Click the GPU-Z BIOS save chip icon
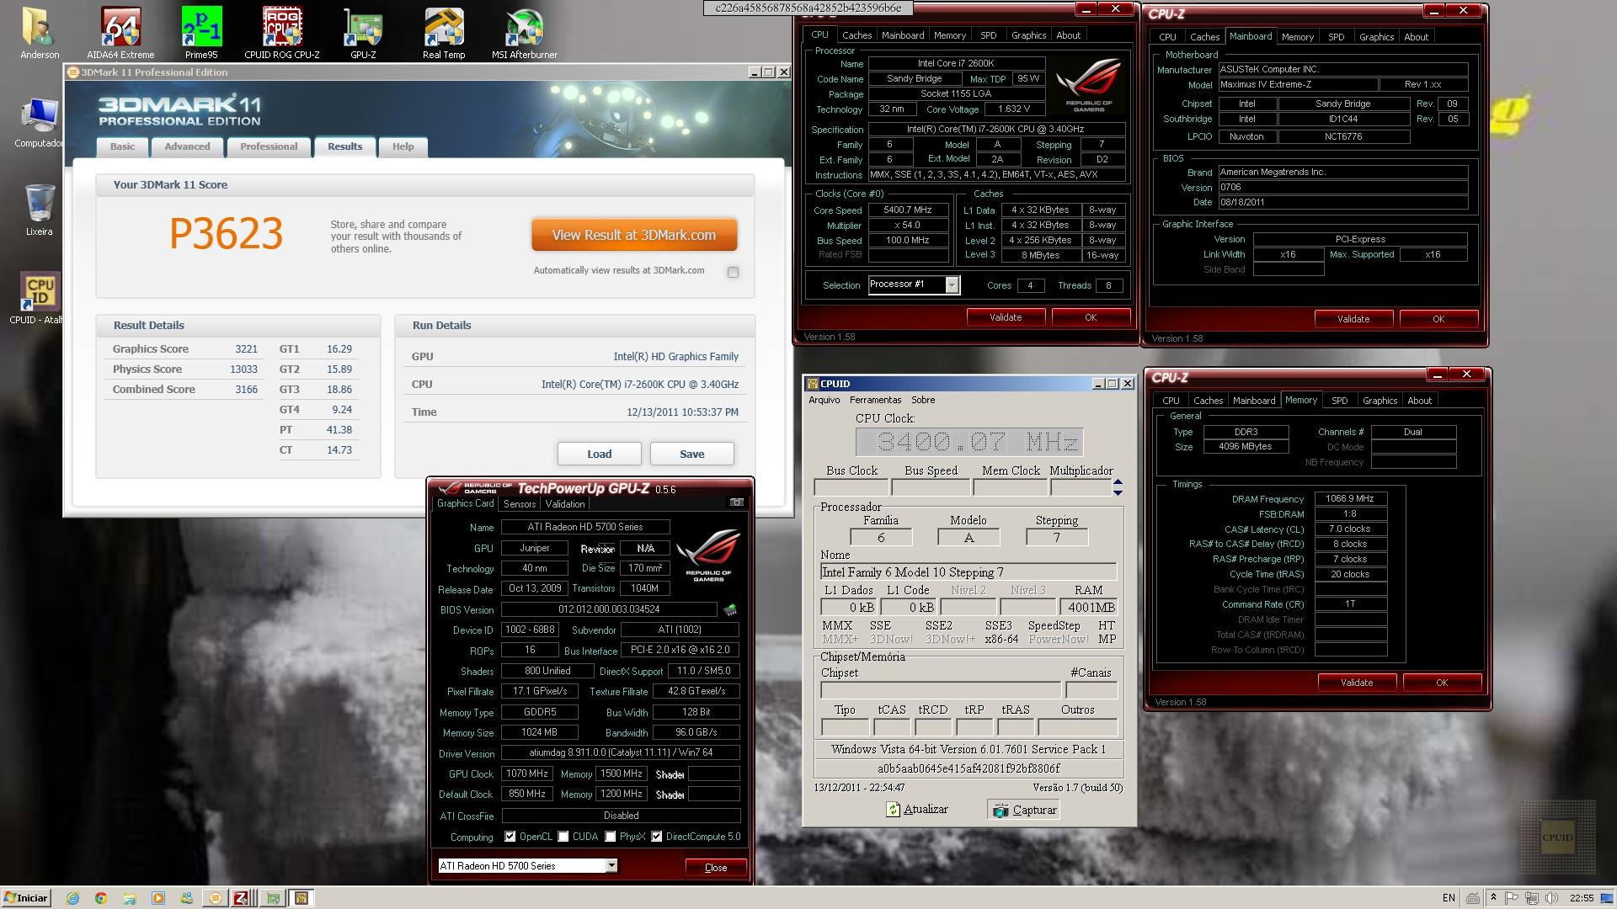Screen dimensions: 1617x909 point(730,609)
